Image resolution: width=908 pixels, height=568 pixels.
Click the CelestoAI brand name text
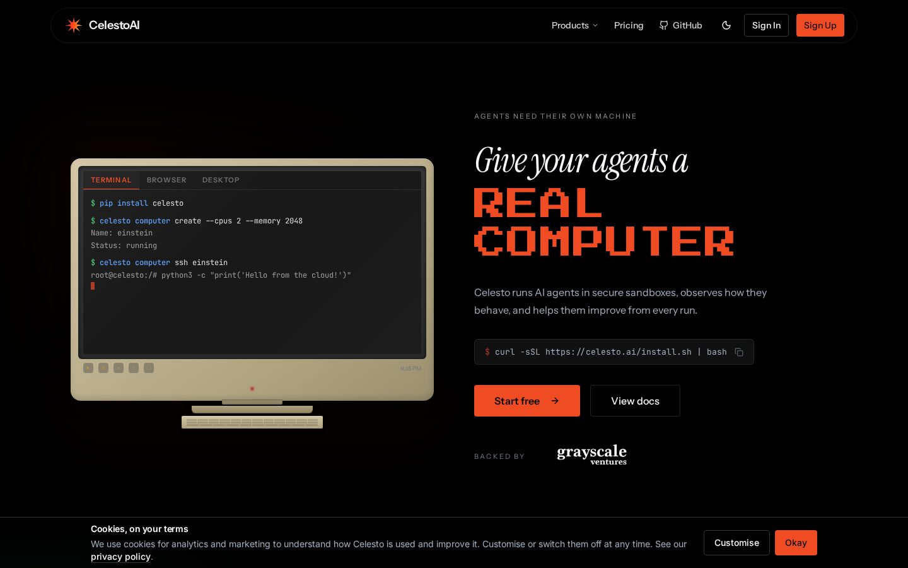click(114, 25)
